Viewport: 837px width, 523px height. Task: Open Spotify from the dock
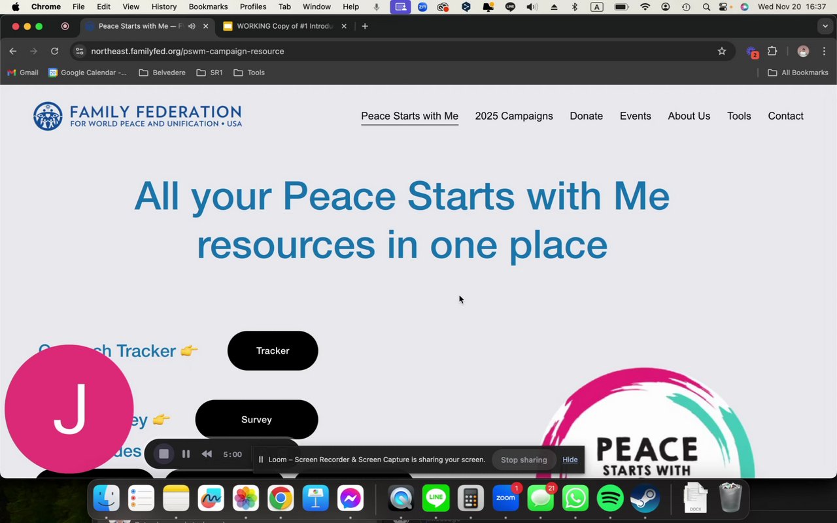pos(610,499)
